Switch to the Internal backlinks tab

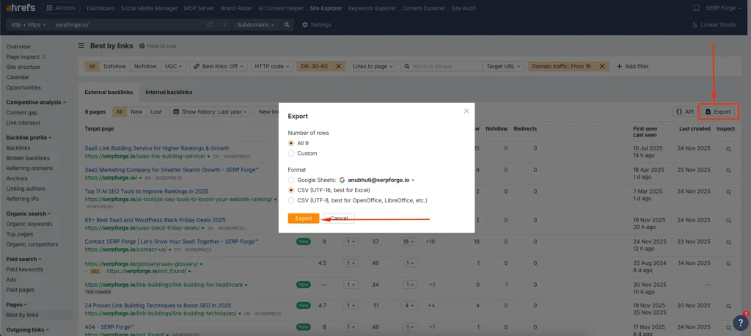pyautogui.click(x=168, y=92)
